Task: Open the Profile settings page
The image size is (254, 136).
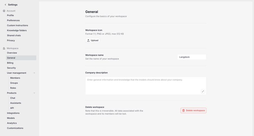Action: (x=10, y=15)
